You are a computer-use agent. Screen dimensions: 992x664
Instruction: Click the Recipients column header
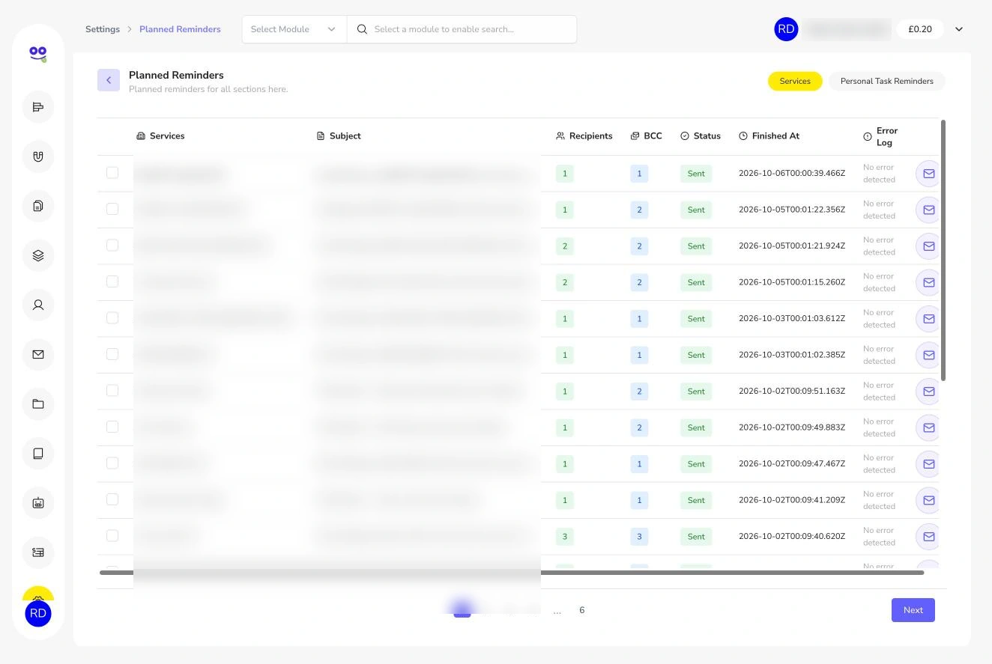584,136
